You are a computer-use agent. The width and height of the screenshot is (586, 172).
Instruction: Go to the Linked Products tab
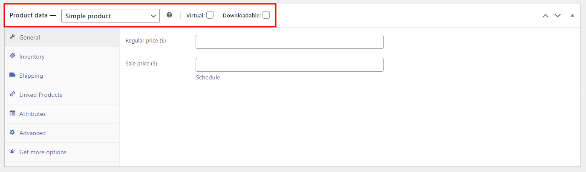40,95
